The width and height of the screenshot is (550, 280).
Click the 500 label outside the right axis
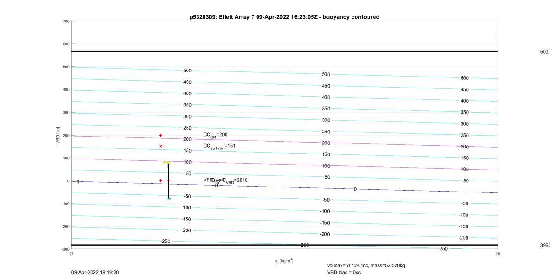[544, 52]
